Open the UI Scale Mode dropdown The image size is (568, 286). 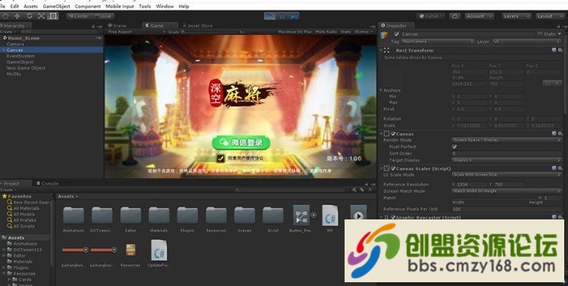click(x=507, y=175)
